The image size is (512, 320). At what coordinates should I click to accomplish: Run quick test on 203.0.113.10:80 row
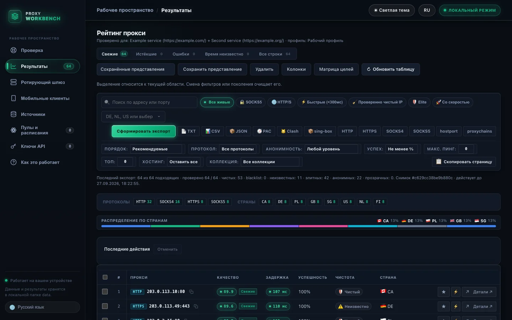click(456, 292)
